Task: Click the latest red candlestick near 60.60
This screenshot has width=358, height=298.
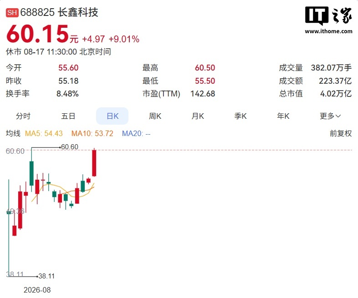Action: click(x=94, y=163)
